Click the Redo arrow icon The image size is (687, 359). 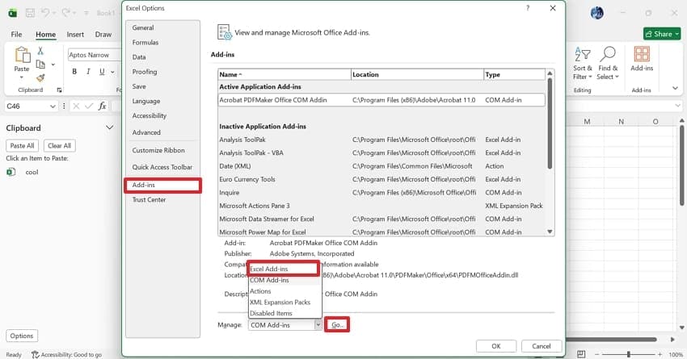pos(66,13)
